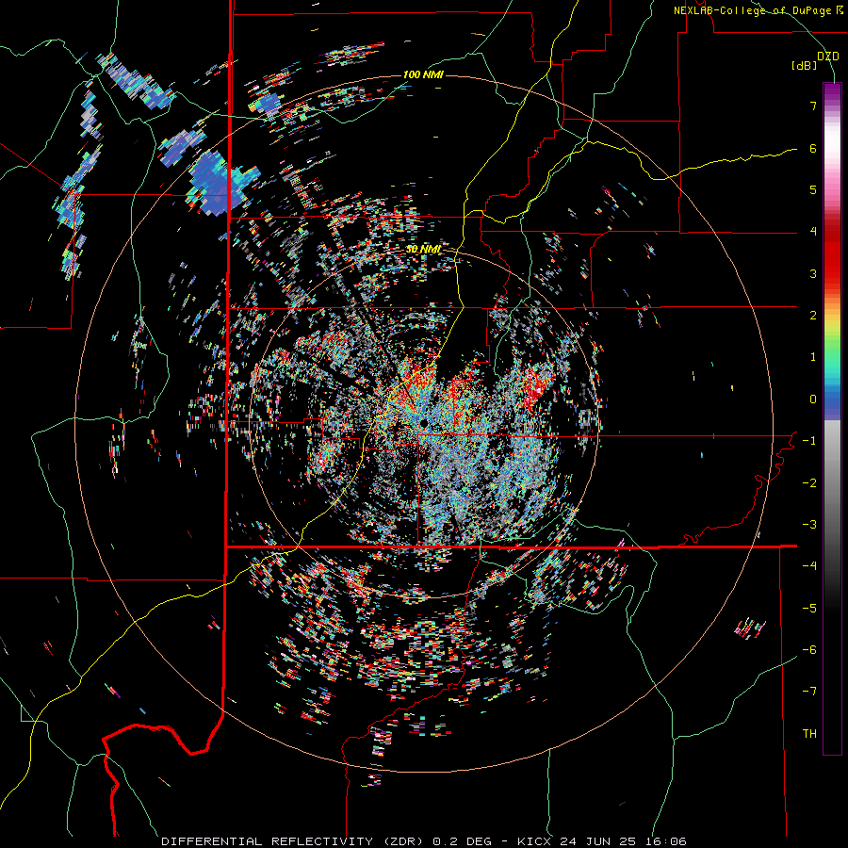Click the 0 value on the color scale

813,400
